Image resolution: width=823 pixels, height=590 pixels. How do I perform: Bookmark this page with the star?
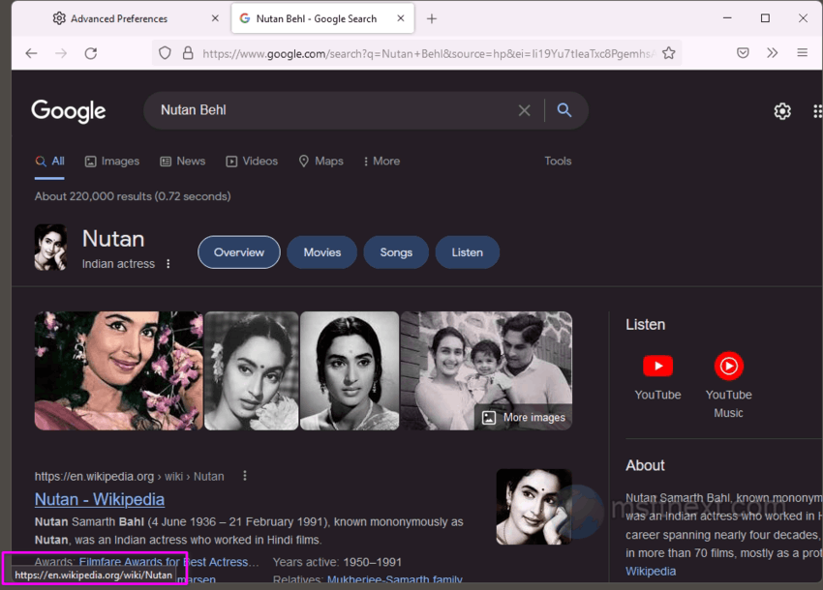pos(669,53)
